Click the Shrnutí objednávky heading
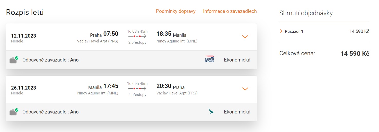The image size is (379, 132). [x=306, y=13]
